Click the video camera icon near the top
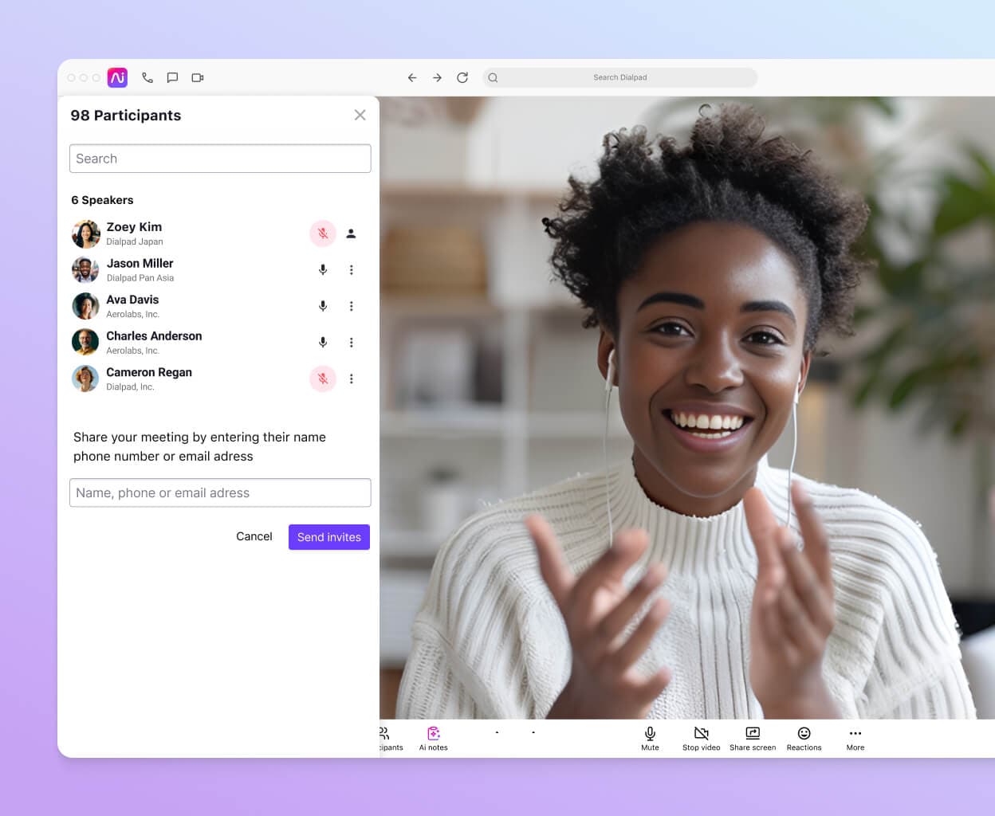Viewport: 995px width, 816px height. pyautogui.click(x=198, y=77)
